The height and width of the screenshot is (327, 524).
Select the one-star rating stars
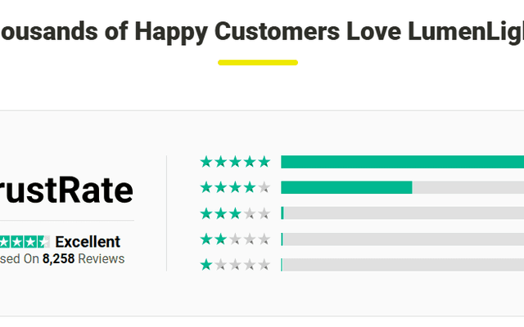pos(235,264)
